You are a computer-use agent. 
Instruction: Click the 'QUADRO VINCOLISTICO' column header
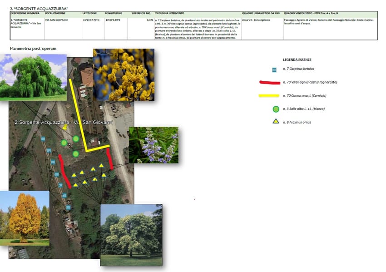[x=311, y=14]
